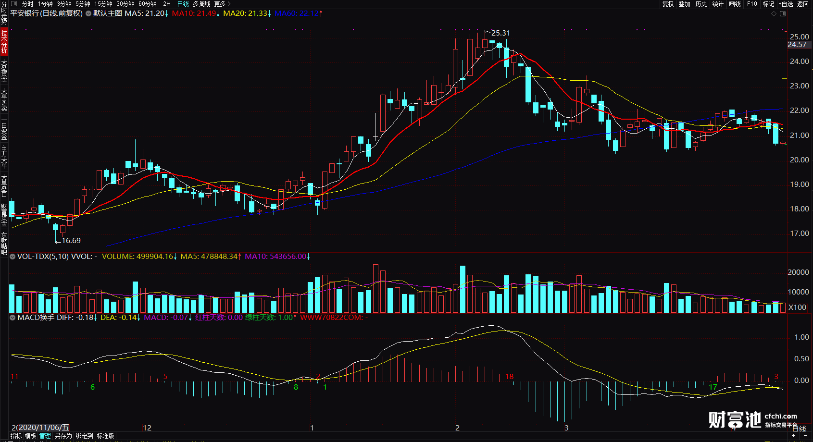Switch to 3分钟 period
Viewport: 813px width, 442px height.
64,4
